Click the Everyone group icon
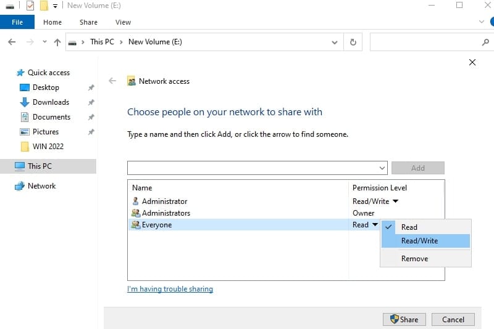Image resolution: width=494 pixels, height=329 pixels. click(x=136, y=225)
